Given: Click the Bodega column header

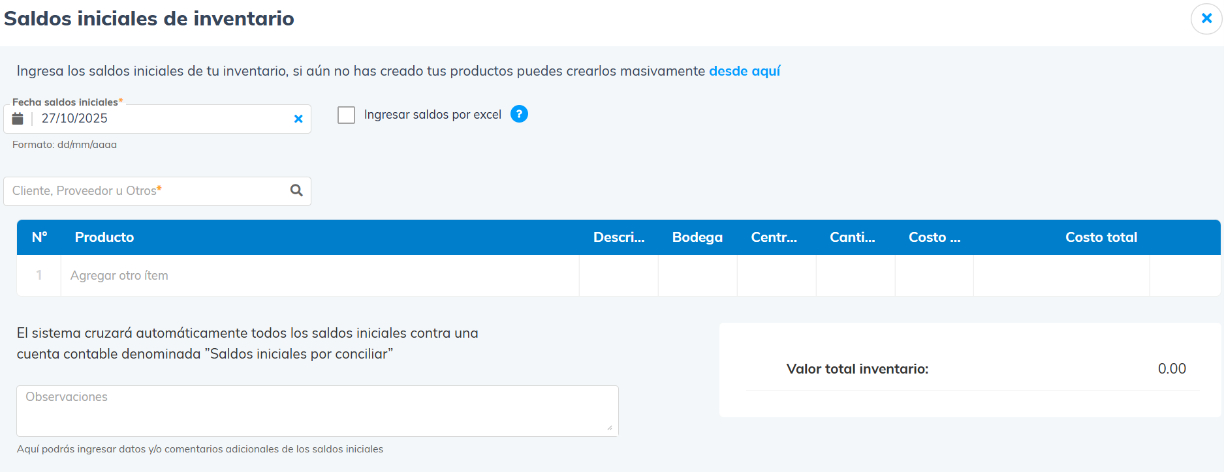Looking at the screenshot, I should [697, 237].
